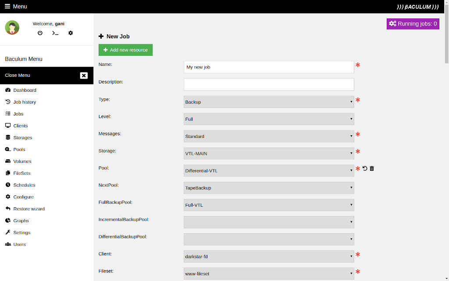Expand the empty IncrementalBackupPool dropdown

(x=269, y=223)
